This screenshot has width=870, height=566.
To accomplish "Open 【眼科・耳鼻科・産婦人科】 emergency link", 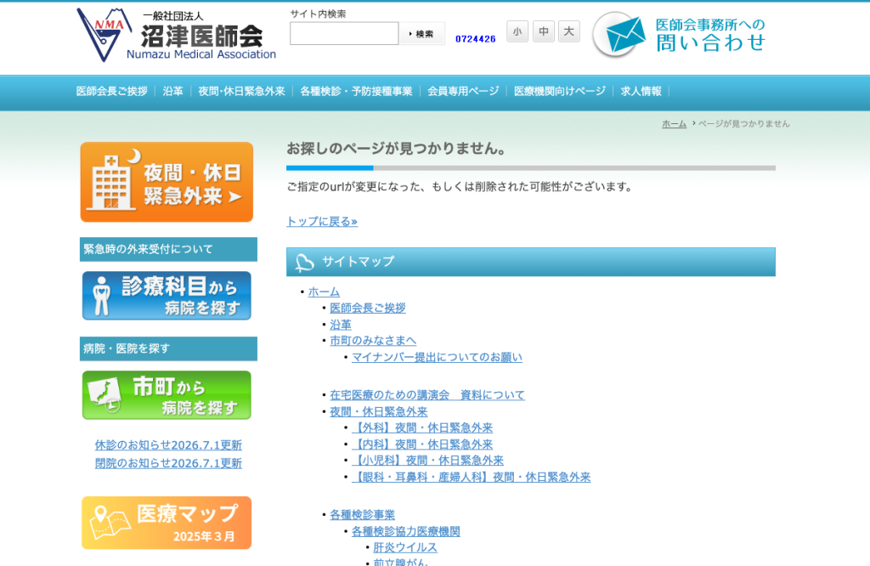I will (471, 478).
